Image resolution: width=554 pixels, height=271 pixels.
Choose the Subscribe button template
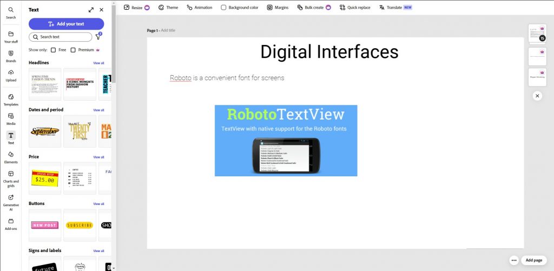(80, 225)
